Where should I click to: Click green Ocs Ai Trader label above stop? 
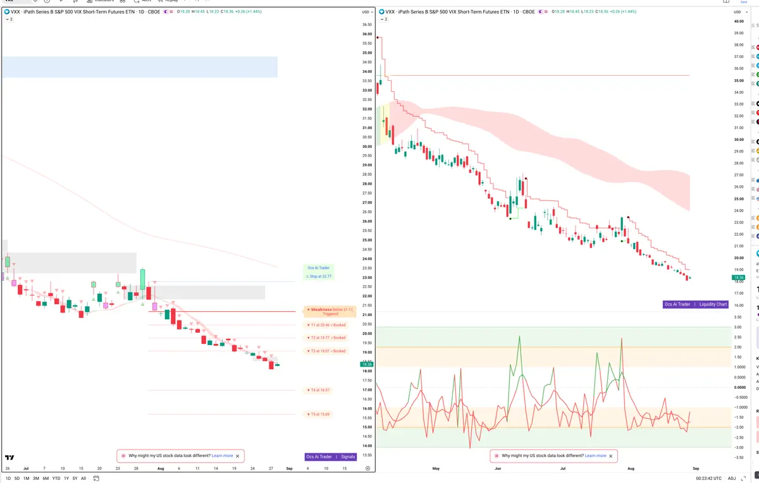tap(319, 268)
